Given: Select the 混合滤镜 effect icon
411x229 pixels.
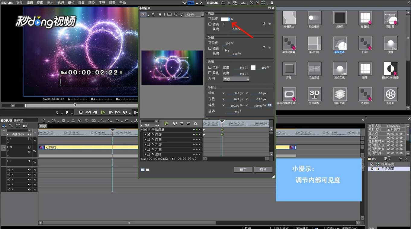Looking at the screenshot, I should coord(314,69).
